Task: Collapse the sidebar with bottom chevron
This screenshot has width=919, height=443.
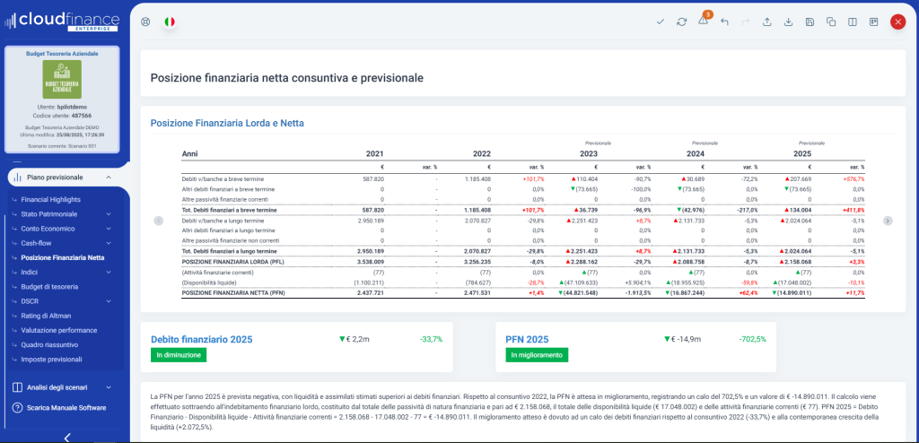Action: coord(66,437)
